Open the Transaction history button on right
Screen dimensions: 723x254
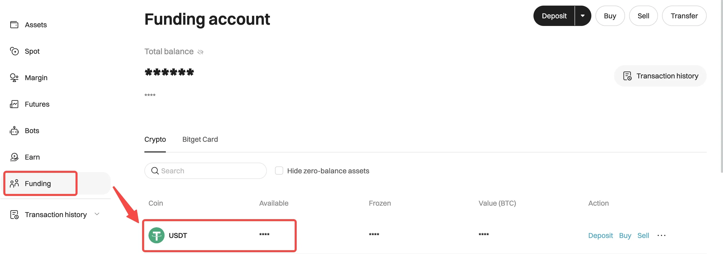coord(660,76)
